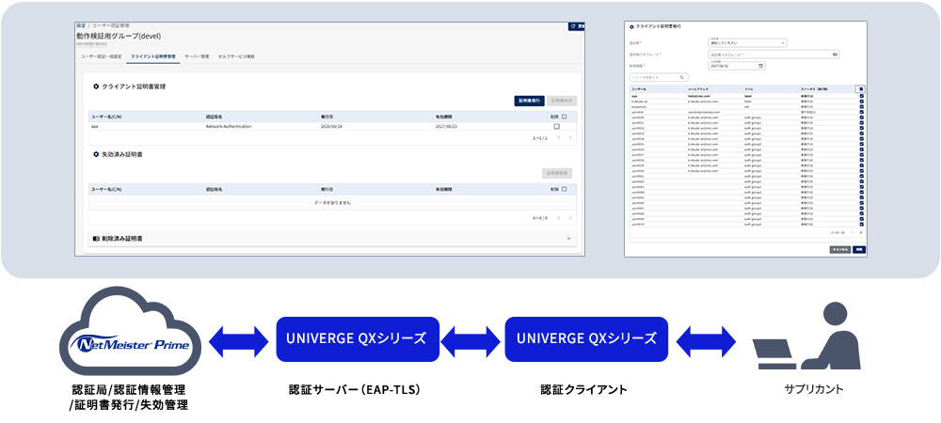Go to previous page of 失効済み証明書 table

557,218
